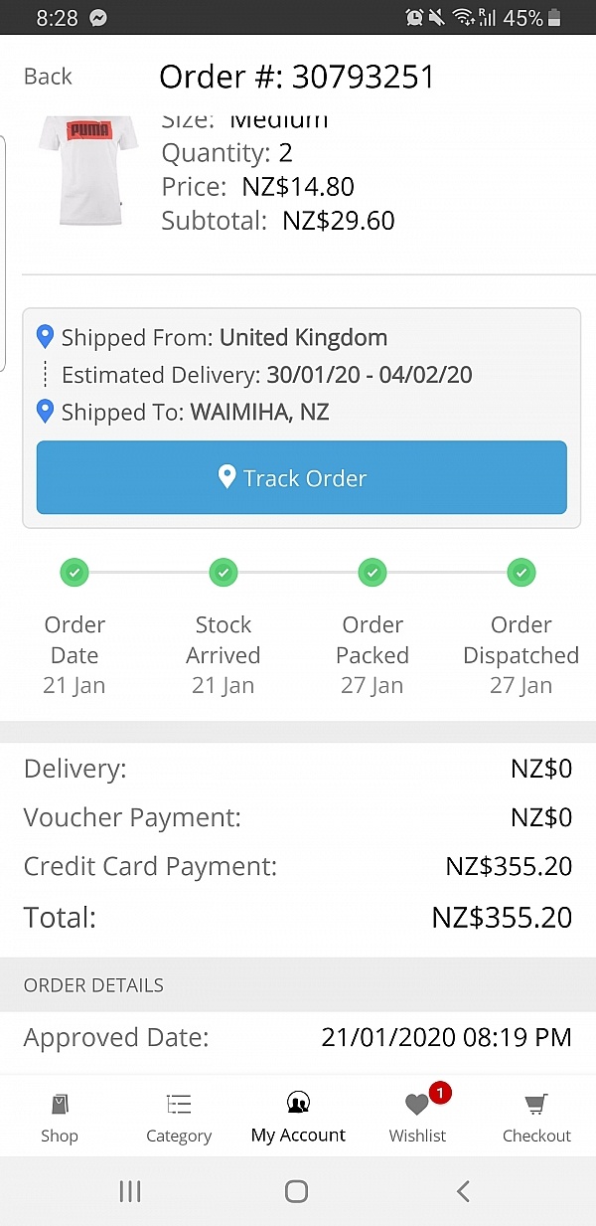Open the Checkout cart icon
Image resolution: width=596 pixels, height=1226 pixels.
coord(536,1105)
